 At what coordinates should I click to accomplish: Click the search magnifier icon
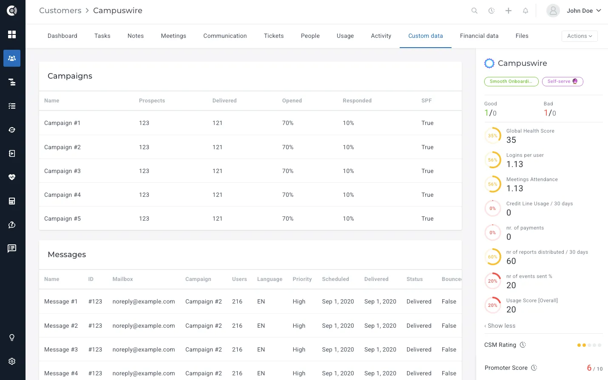coord(474,11)
